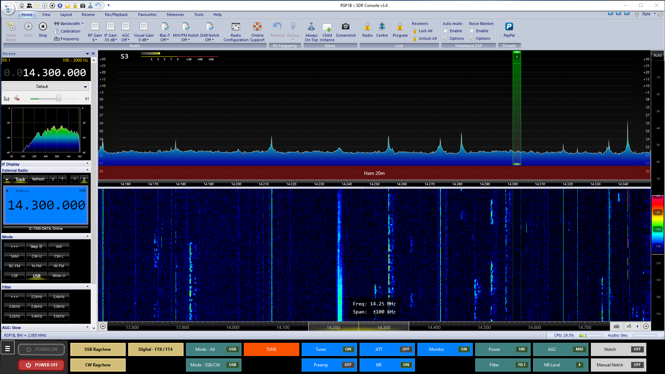Click the Centre lock icon
Viewport: 665px width, 374px height.
click(x=382, y=27)
